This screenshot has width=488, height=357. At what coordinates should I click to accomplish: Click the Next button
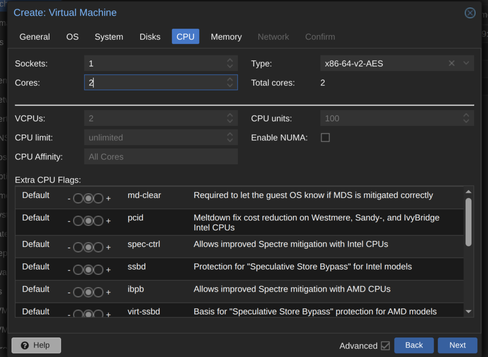point(457,345)
